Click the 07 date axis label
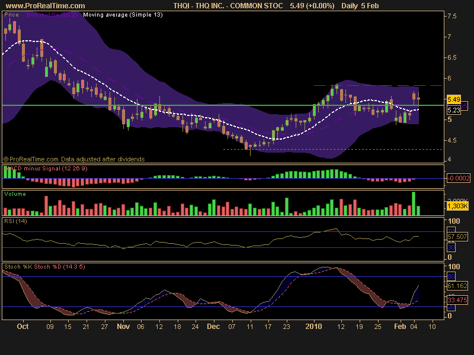This screenshot has width=474, height=355. [232, 327]
